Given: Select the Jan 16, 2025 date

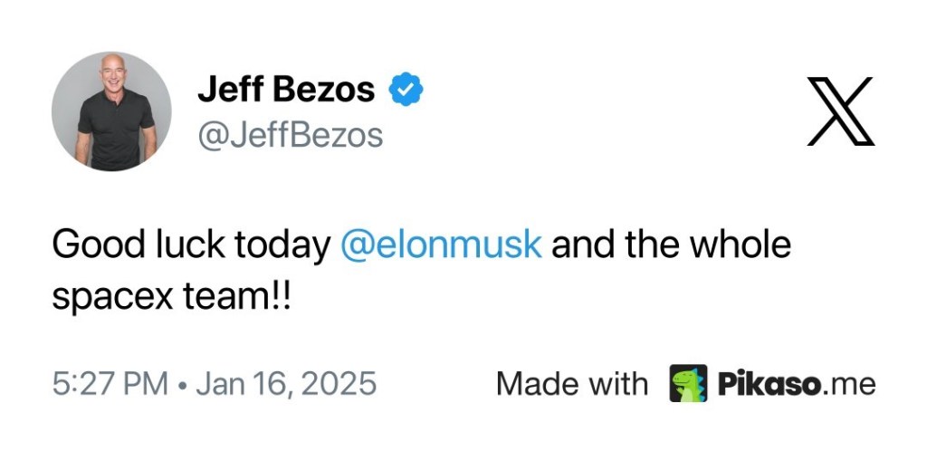Looking at the screenshot, I should (x=286, y=383).
